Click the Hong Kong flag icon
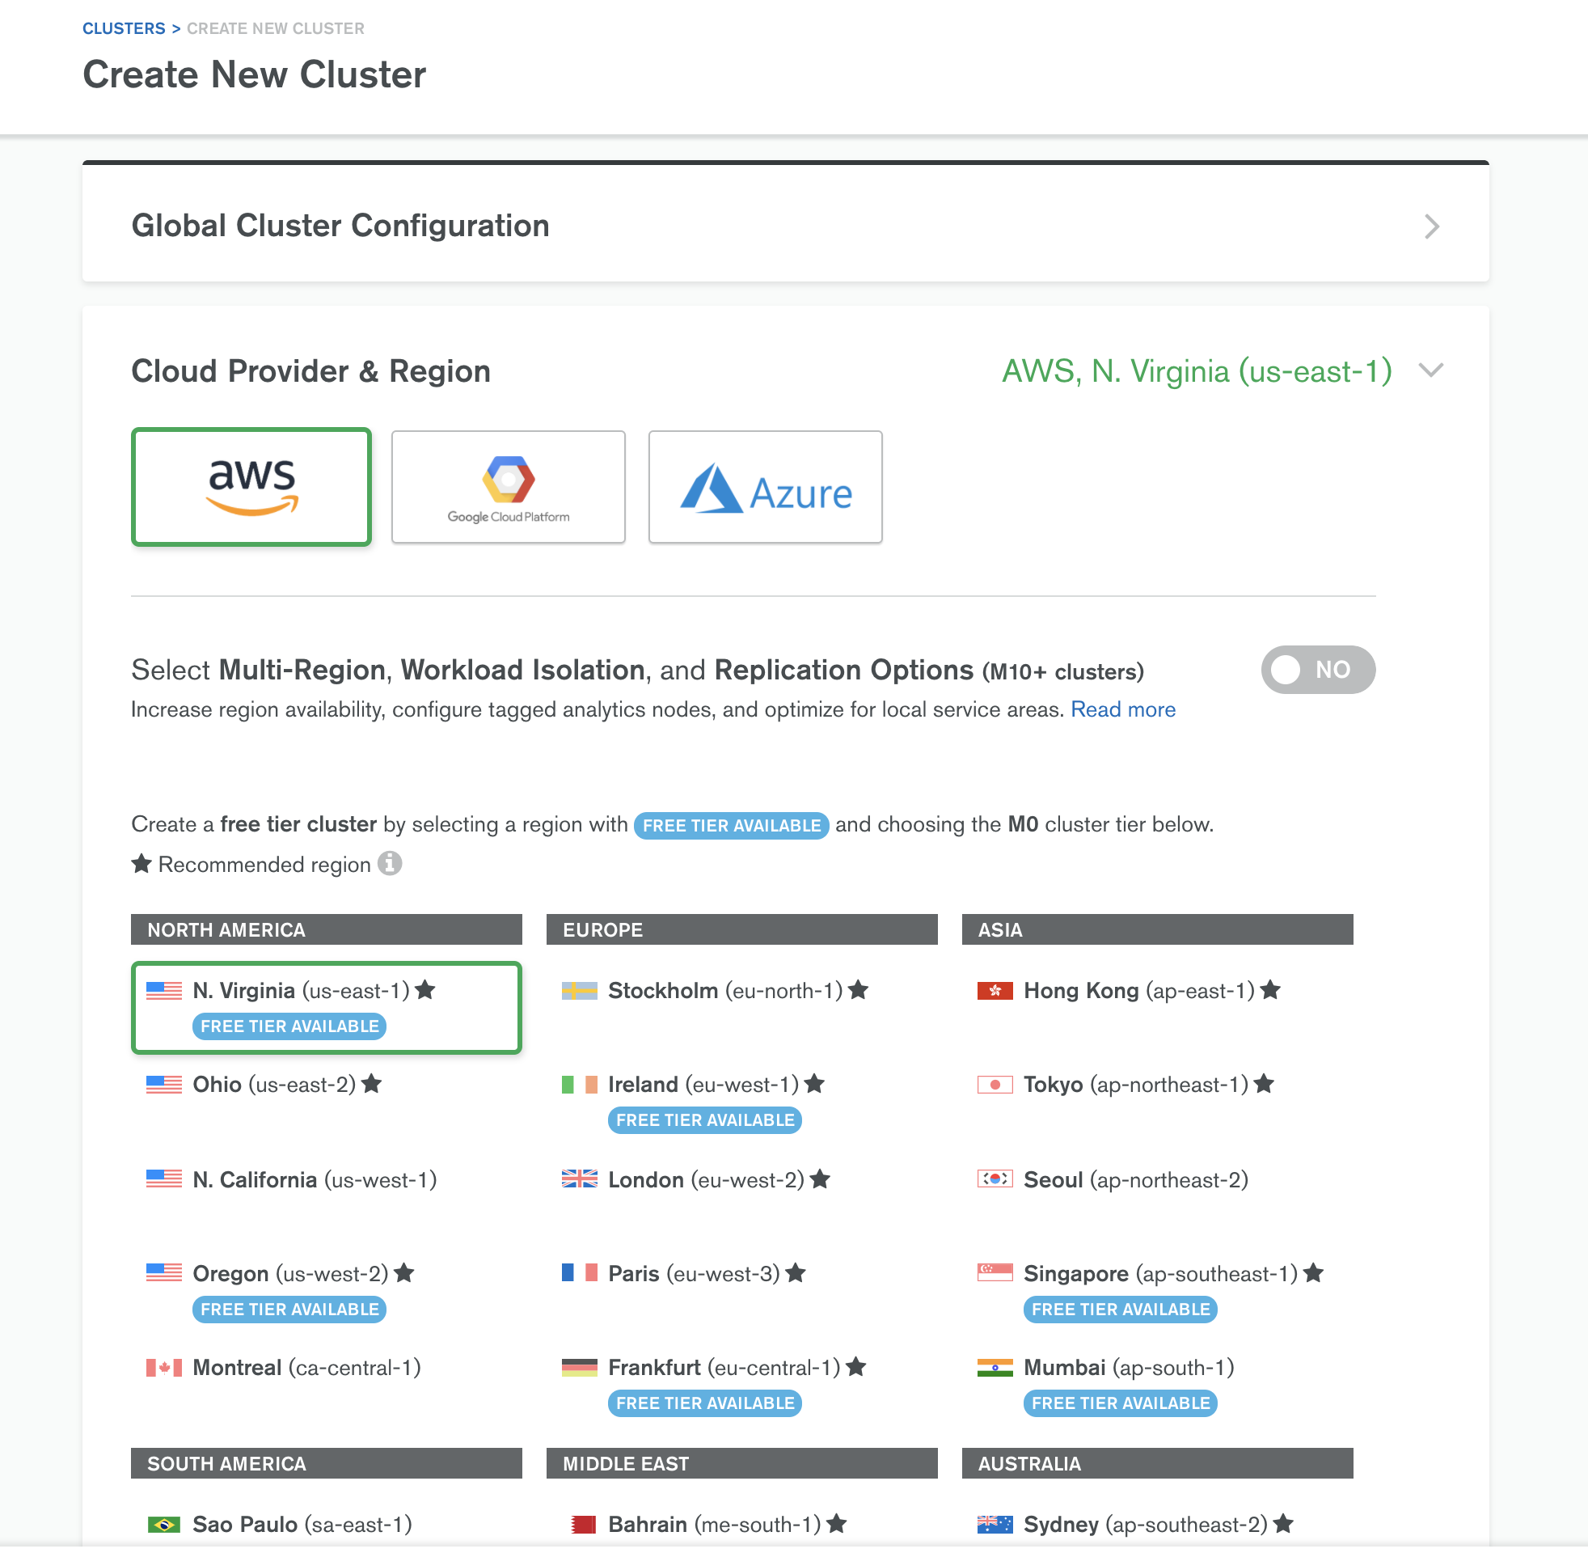 (995, 991)
